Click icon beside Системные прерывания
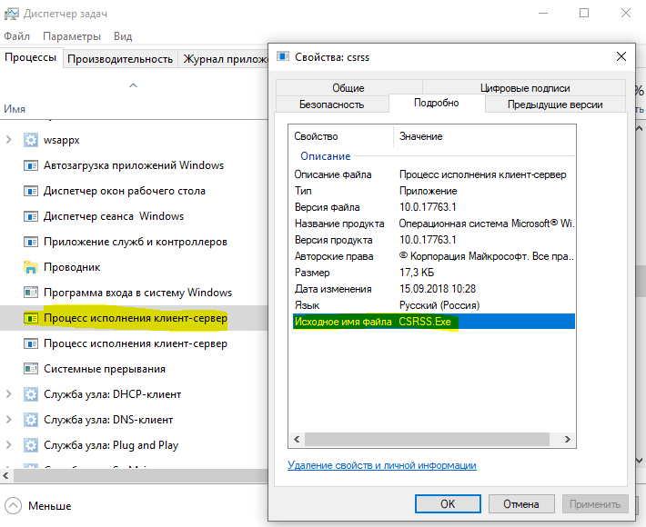646x527 pixels. [x=31, y=369]
